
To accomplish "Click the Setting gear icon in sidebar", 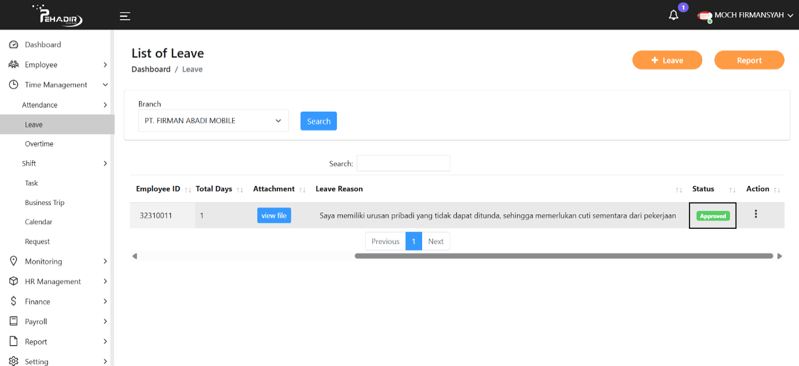I will tap(14, 361).
